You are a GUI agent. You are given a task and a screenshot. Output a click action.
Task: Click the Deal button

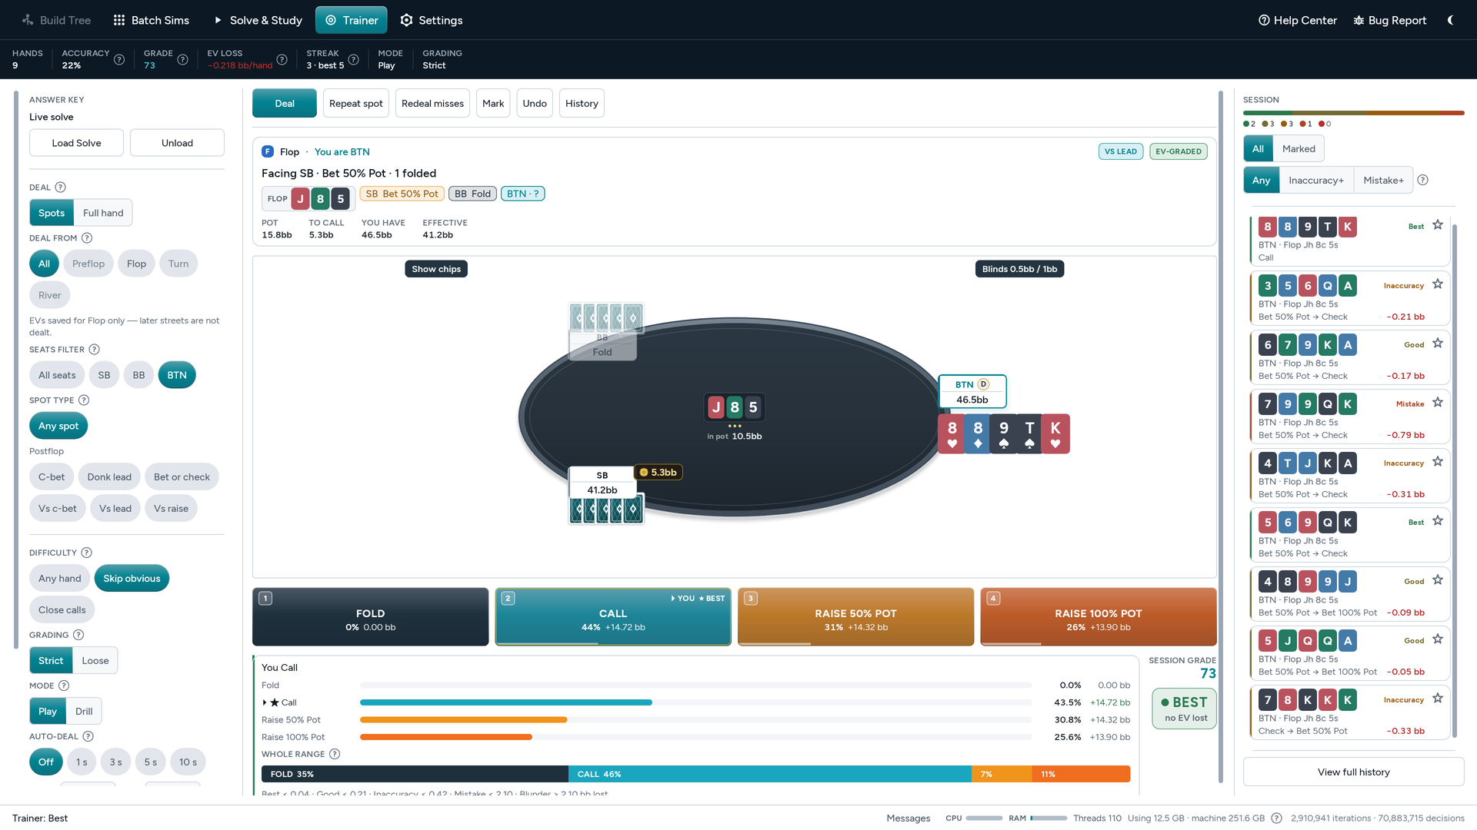[x=285, y=103]
